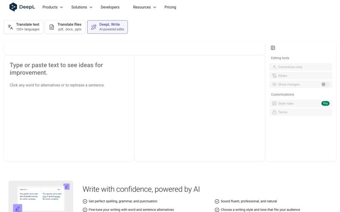The image size is (340, 212).
Task: Click the chevron next to Products
Action: tap(61, 7)
